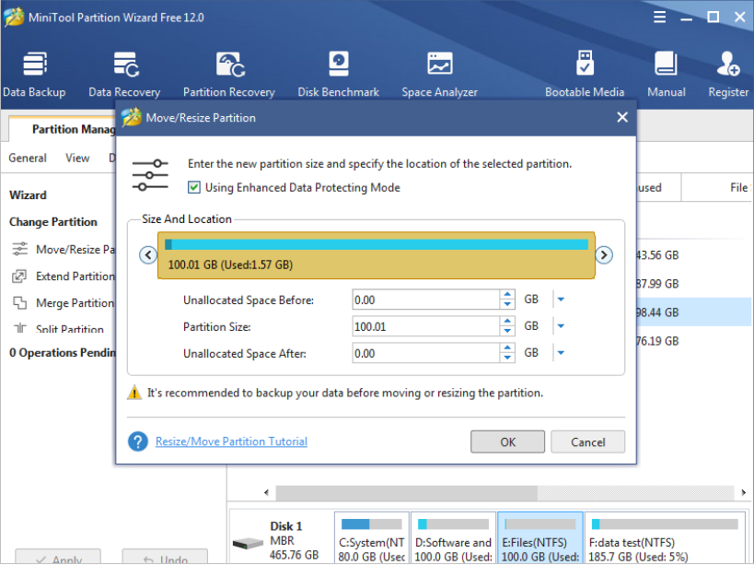Screen dimensions: 754x565
Task: Click the left arrow beside partition bar
Action: tap(148, 254)
